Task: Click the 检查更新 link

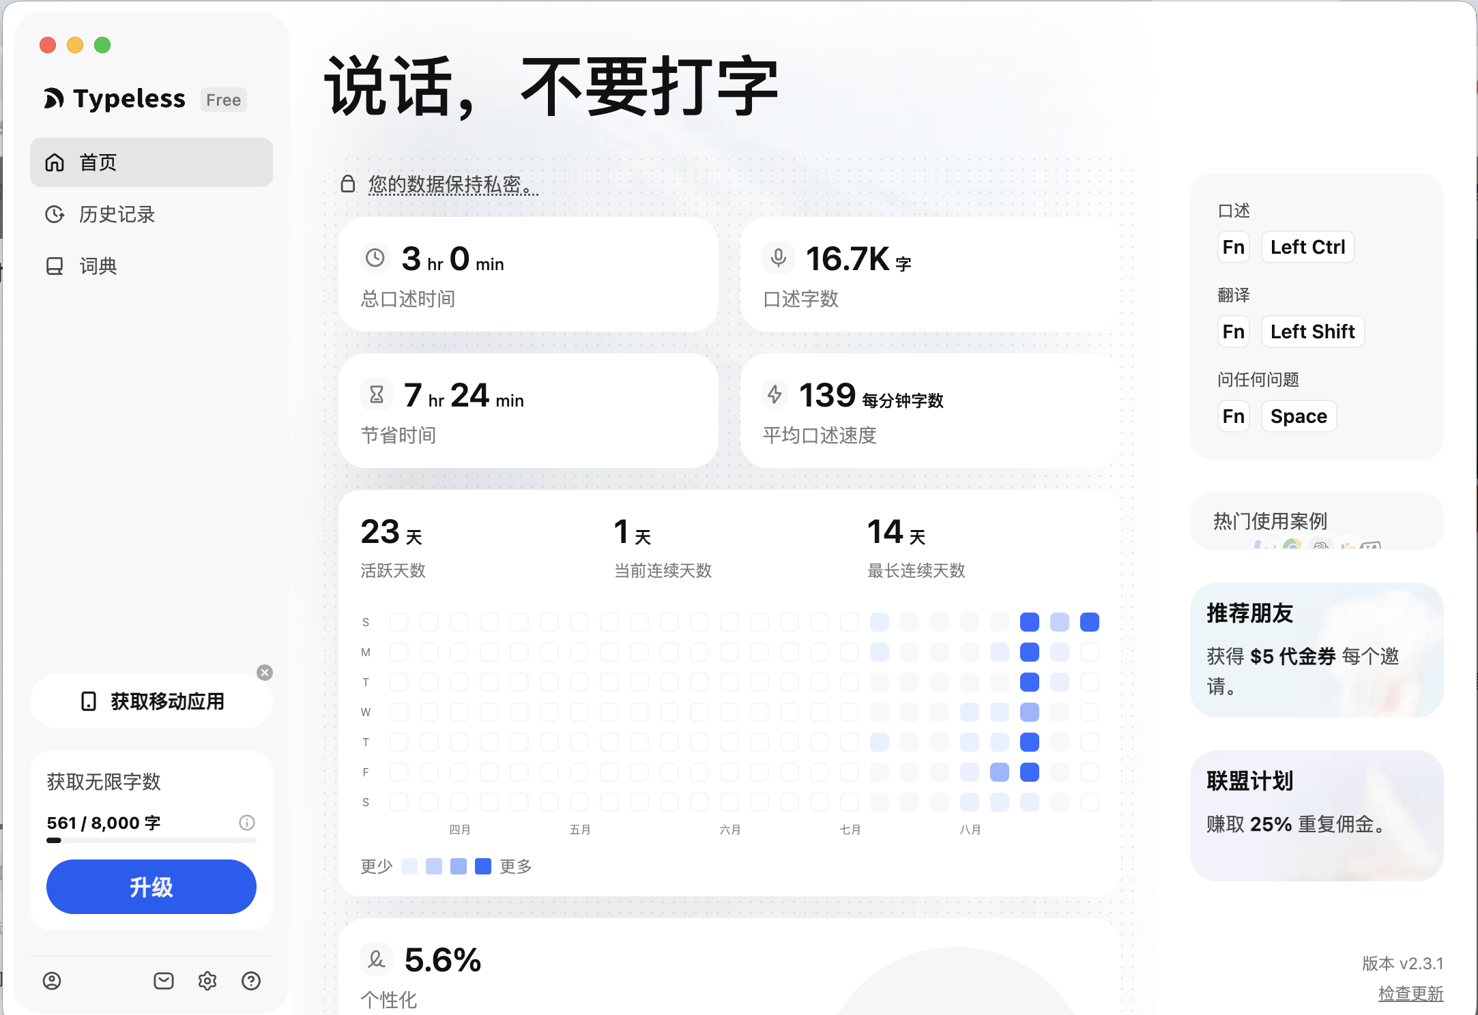Action: click(x=1410, y=993)
